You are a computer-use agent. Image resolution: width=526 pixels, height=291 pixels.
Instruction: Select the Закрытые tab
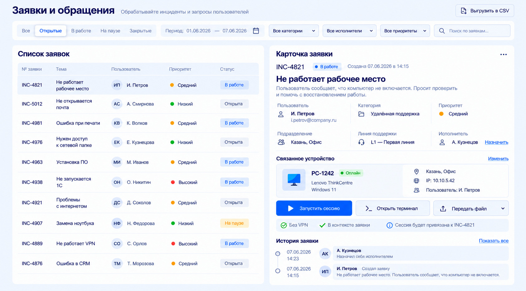pyautogui.click(x=140, y=31)
